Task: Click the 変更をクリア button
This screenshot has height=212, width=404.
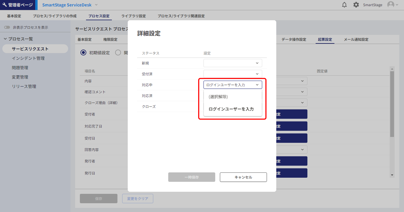Action: (x=138, y=199)
